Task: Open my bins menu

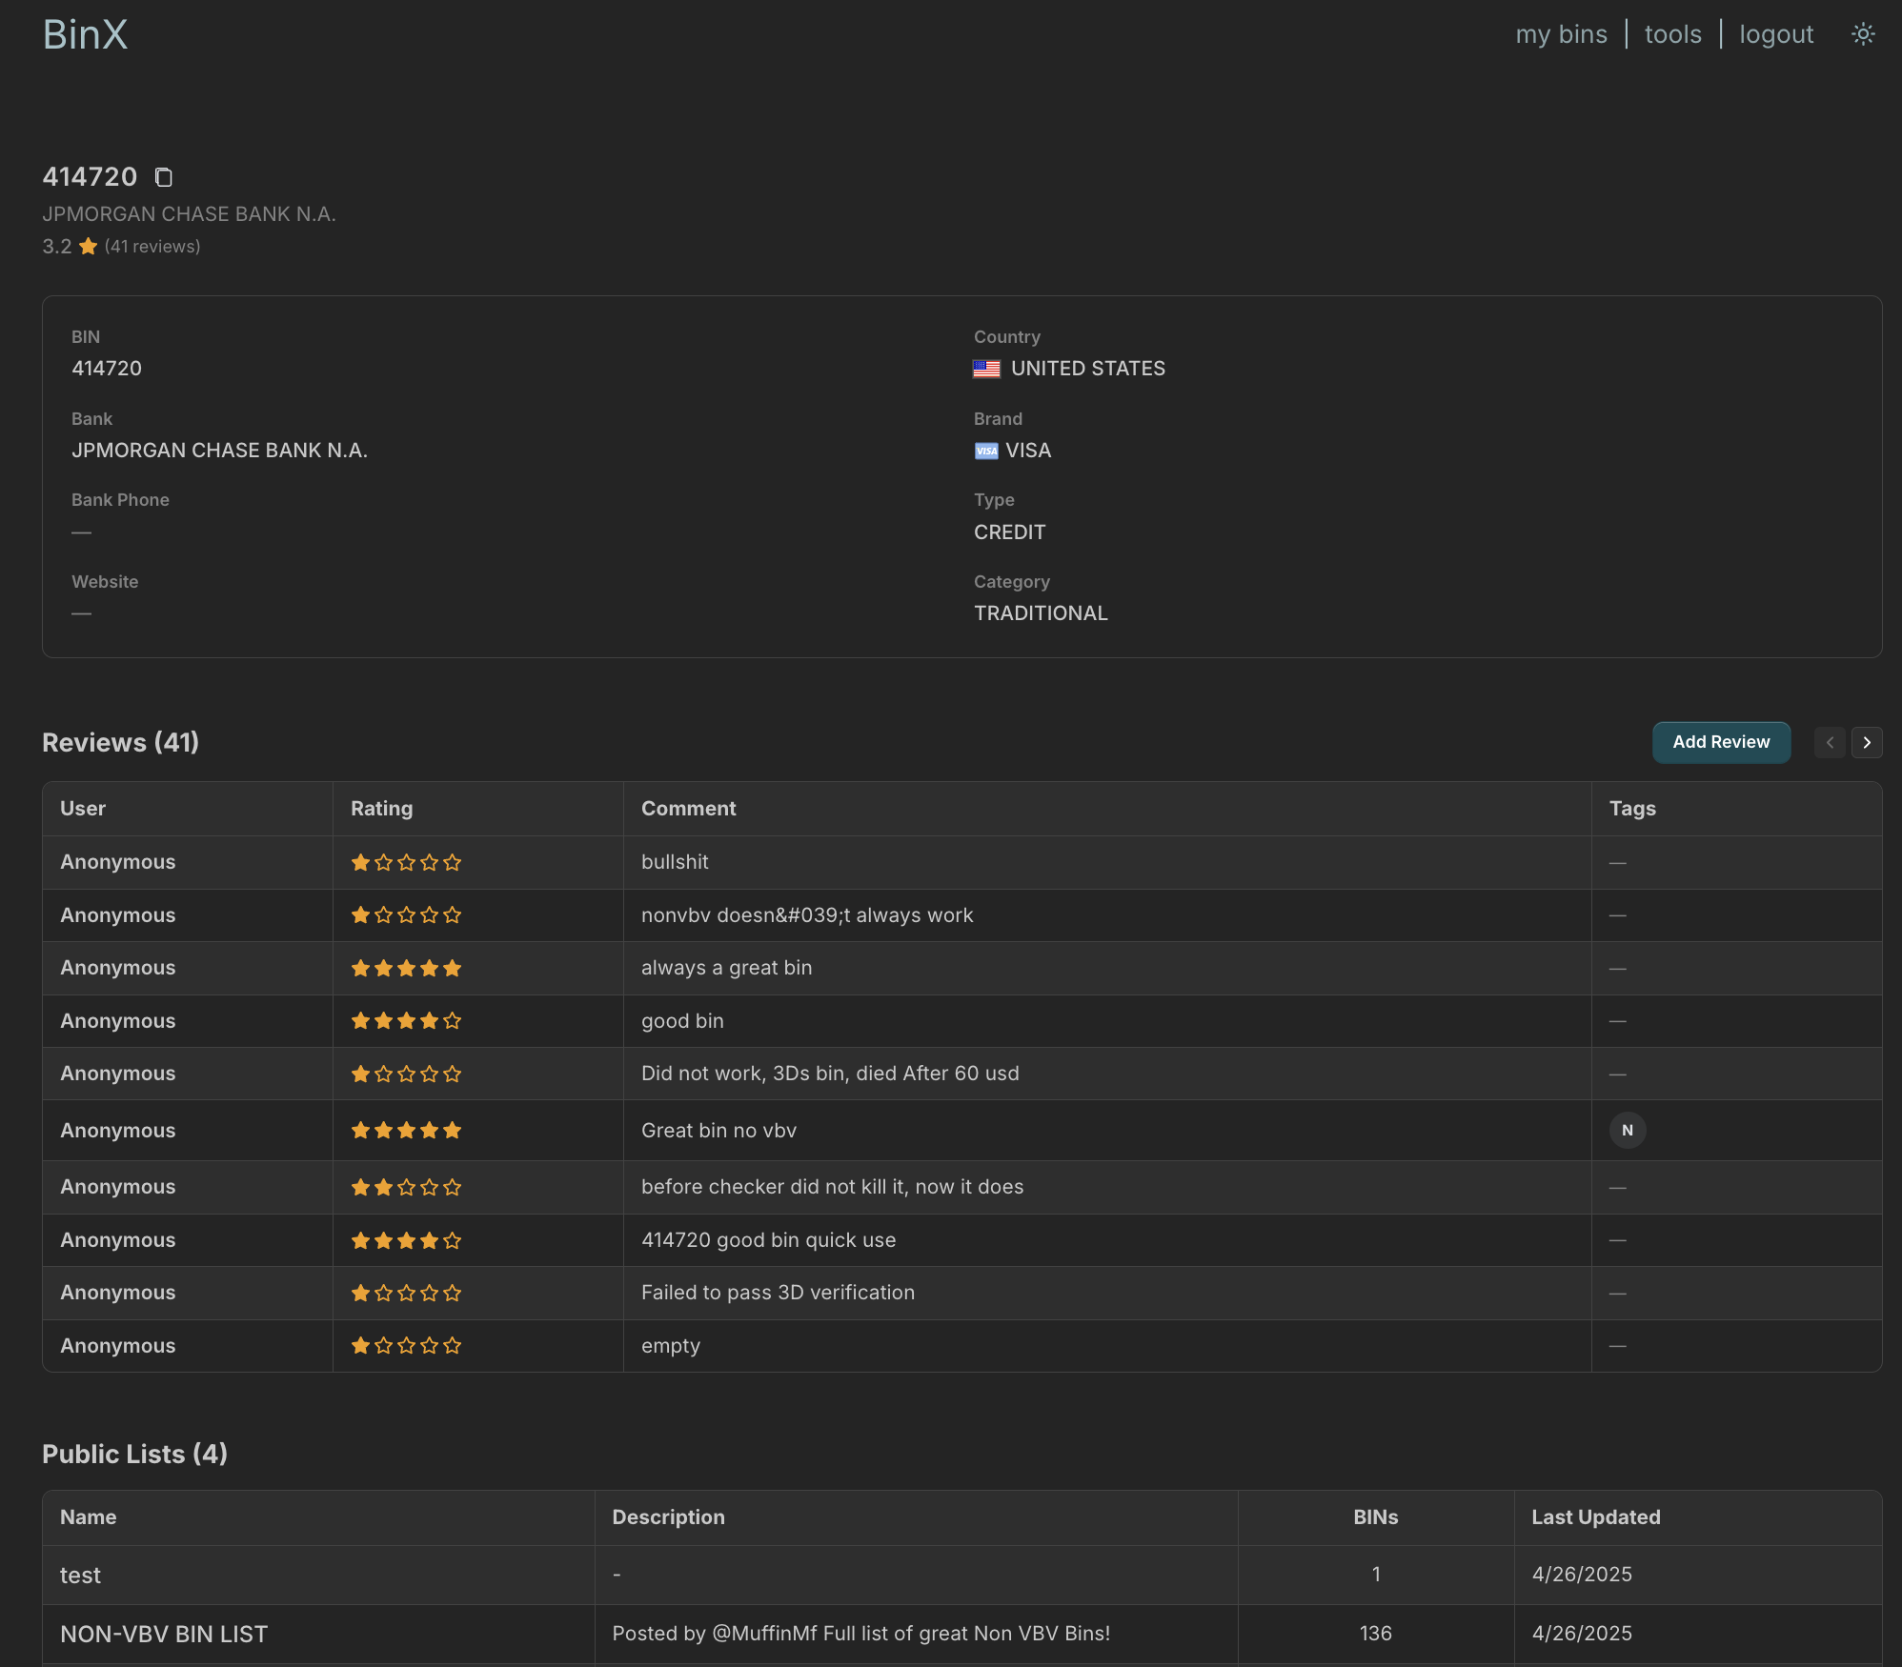Action: [1561, 34]
